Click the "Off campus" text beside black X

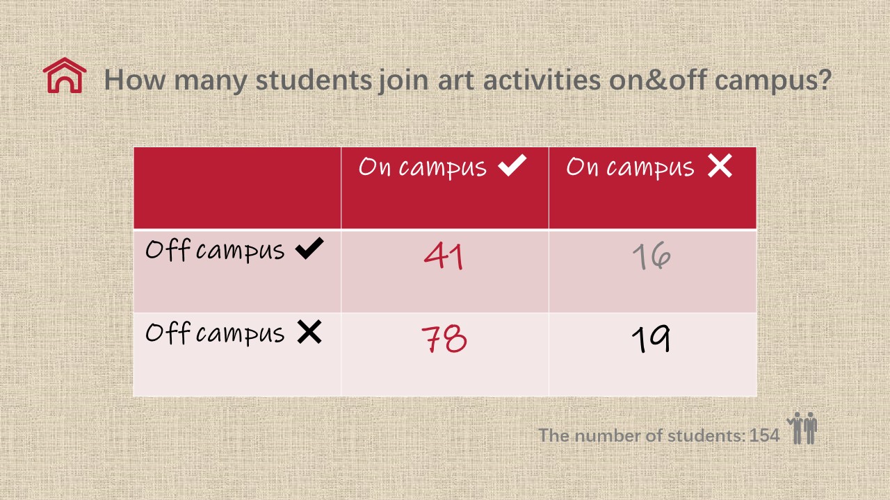pos(215,334)
